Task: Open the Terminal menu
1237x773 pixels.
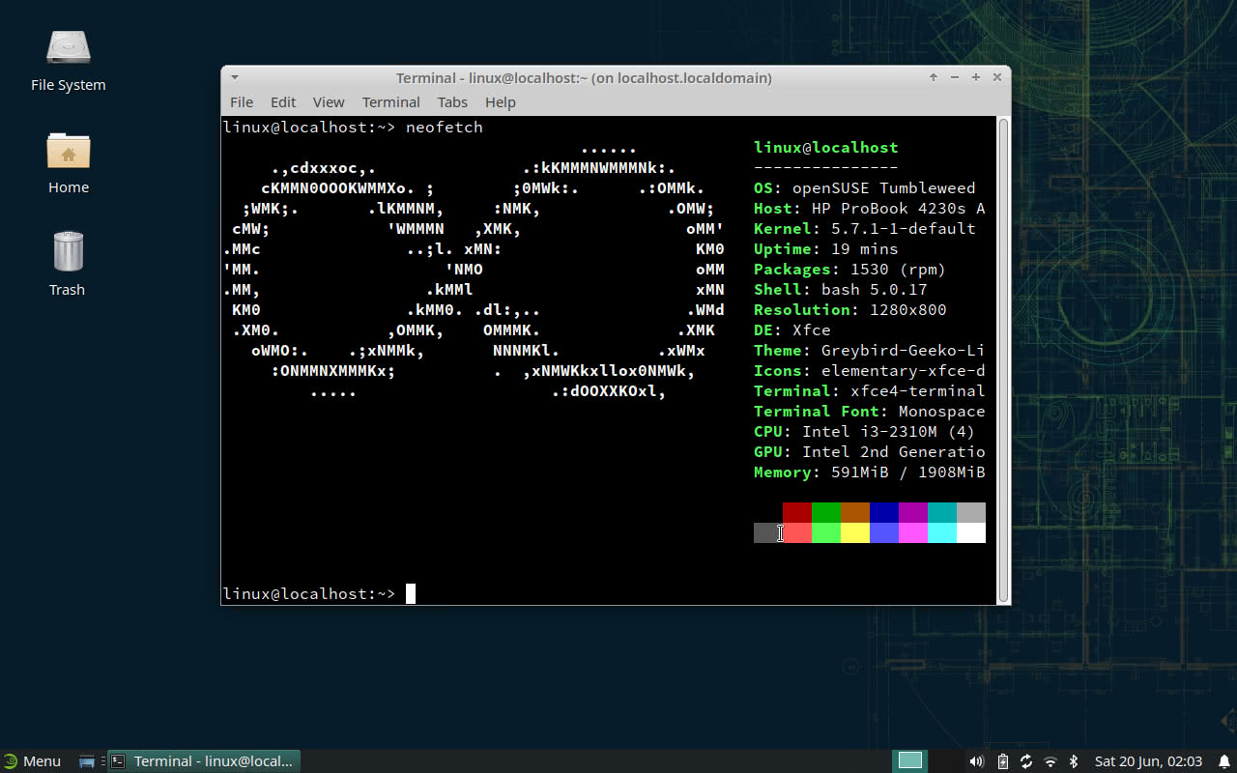Action: [390, 101]
